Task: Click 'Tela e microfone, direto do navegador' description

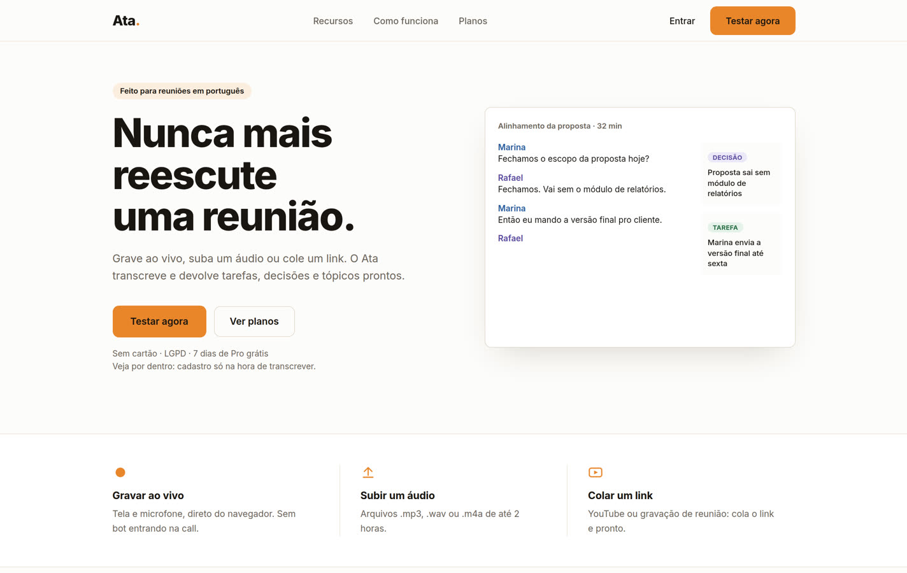Action: [x=204, y=521]
